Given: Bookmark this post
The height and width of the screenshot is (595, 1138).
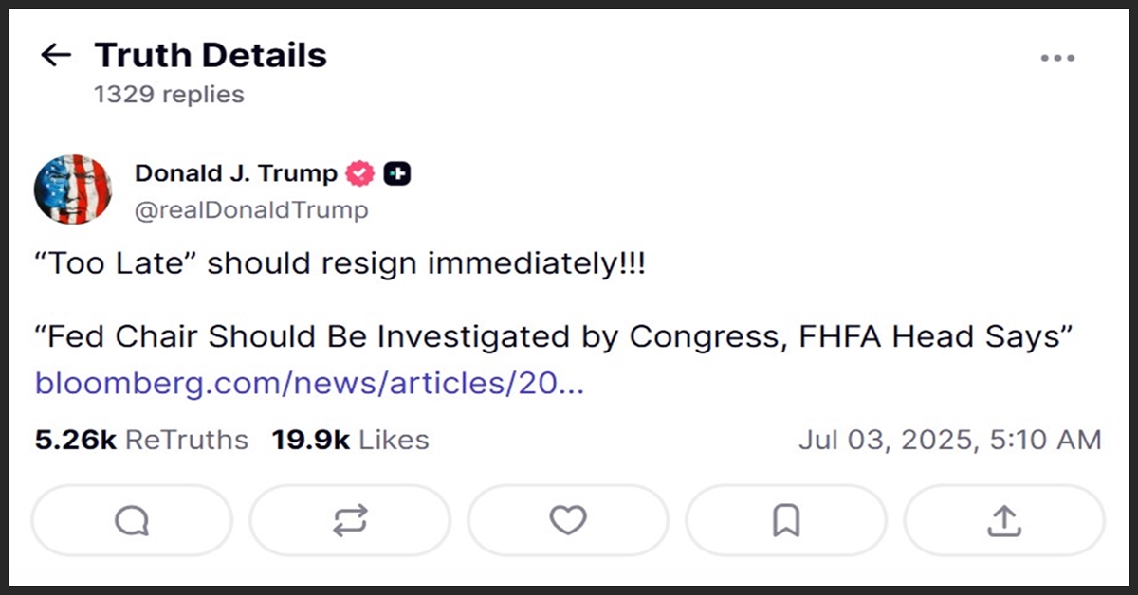Looking at the screenshot, I should coord(786,520).
